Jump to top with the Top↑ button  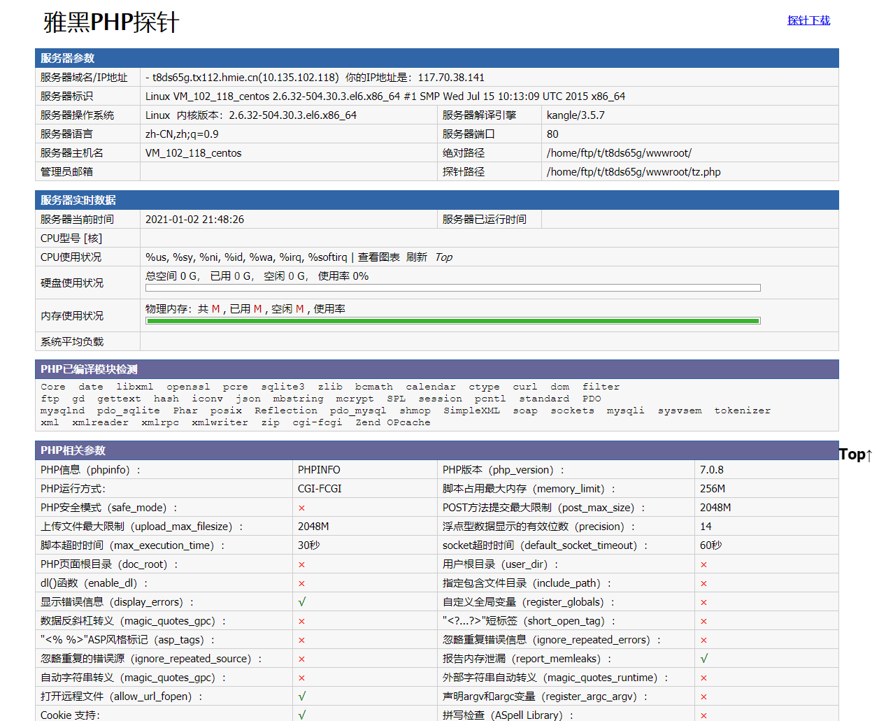pyautogui.click(x=855, y=455)
